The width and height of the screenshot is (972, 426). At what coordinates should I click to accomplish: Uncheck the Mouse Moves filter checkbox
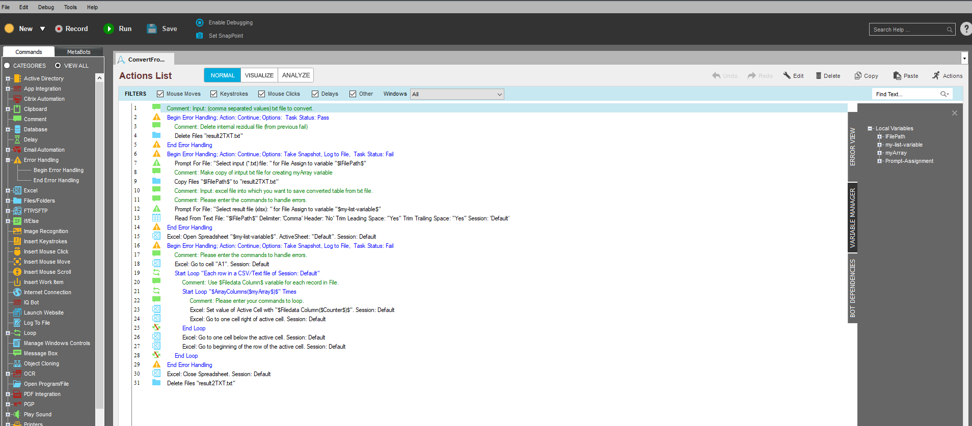(x=160, y=94)
